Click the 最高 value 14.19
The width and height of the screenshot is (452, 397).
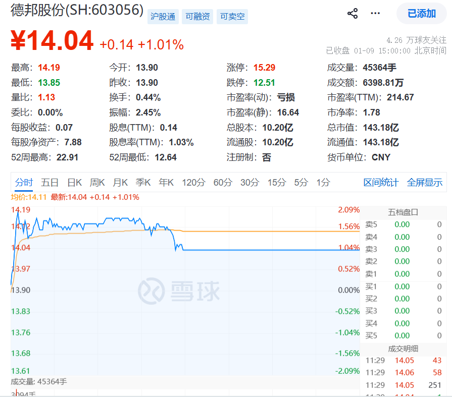pyautogui.click(x=49, y=68)
